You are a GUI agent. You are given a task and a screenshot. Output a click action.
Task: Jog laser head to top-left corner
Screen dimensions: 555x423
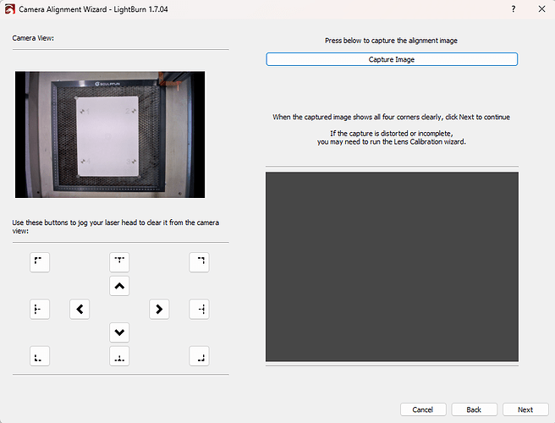(x=40, y=262)
